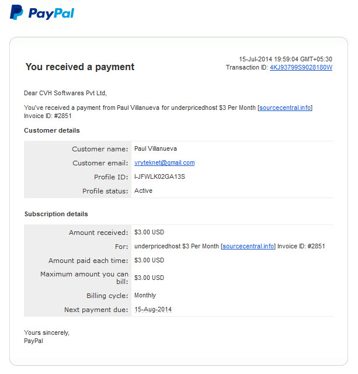Click the Monthly billing cycle value

pos(145,295)
